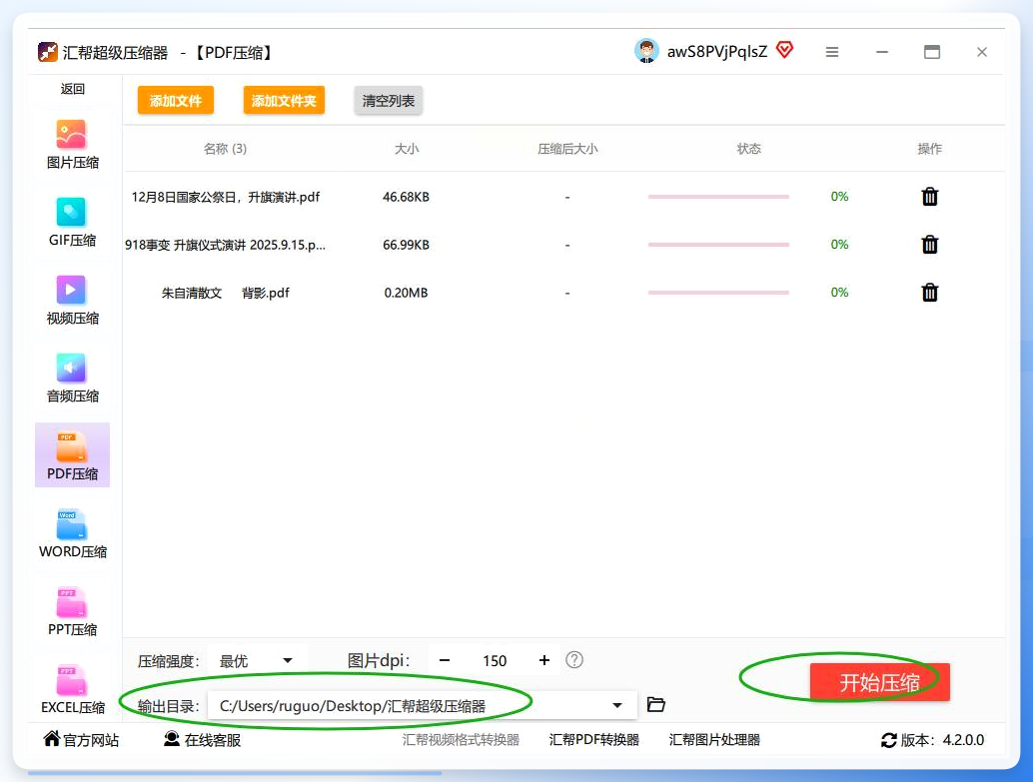Start compression with 开始压缩

tap(879, 682)
